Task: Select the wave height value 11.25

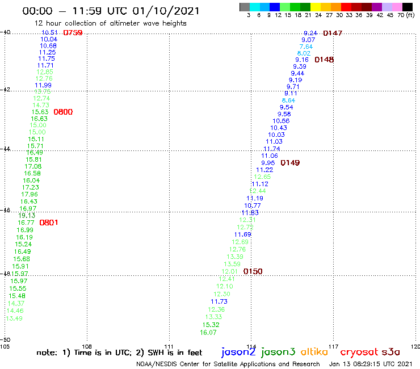Action: coord(48,52)
